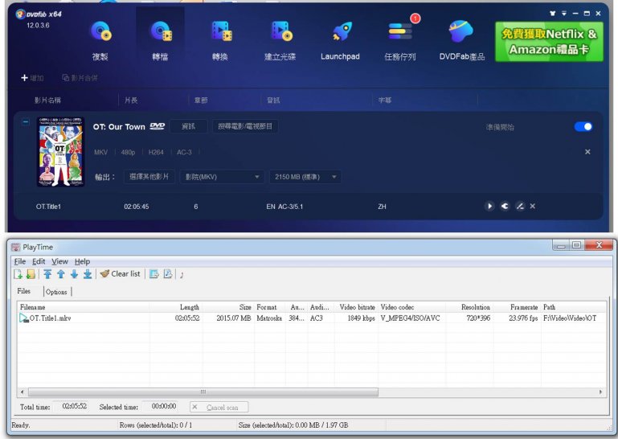
Task: Click the scroll left arrow in PlayTime list
Action: coord(22,392)
